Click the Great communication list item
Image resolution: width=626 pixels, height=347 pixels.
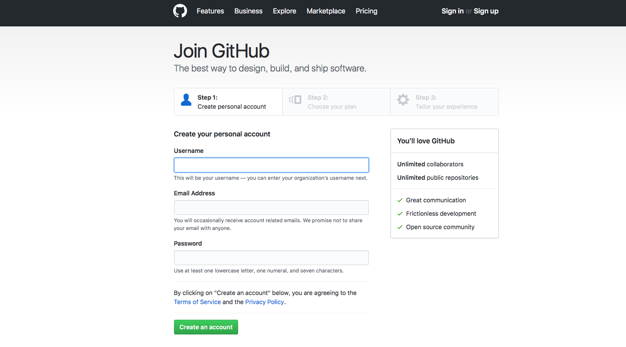(436, 200)
